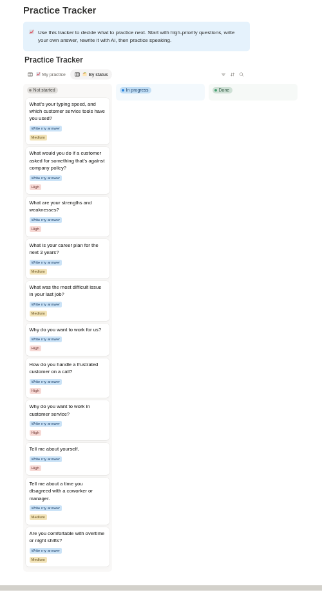Open search with the magnifier icon
This screenshot has height=593, width=322.
241,75
